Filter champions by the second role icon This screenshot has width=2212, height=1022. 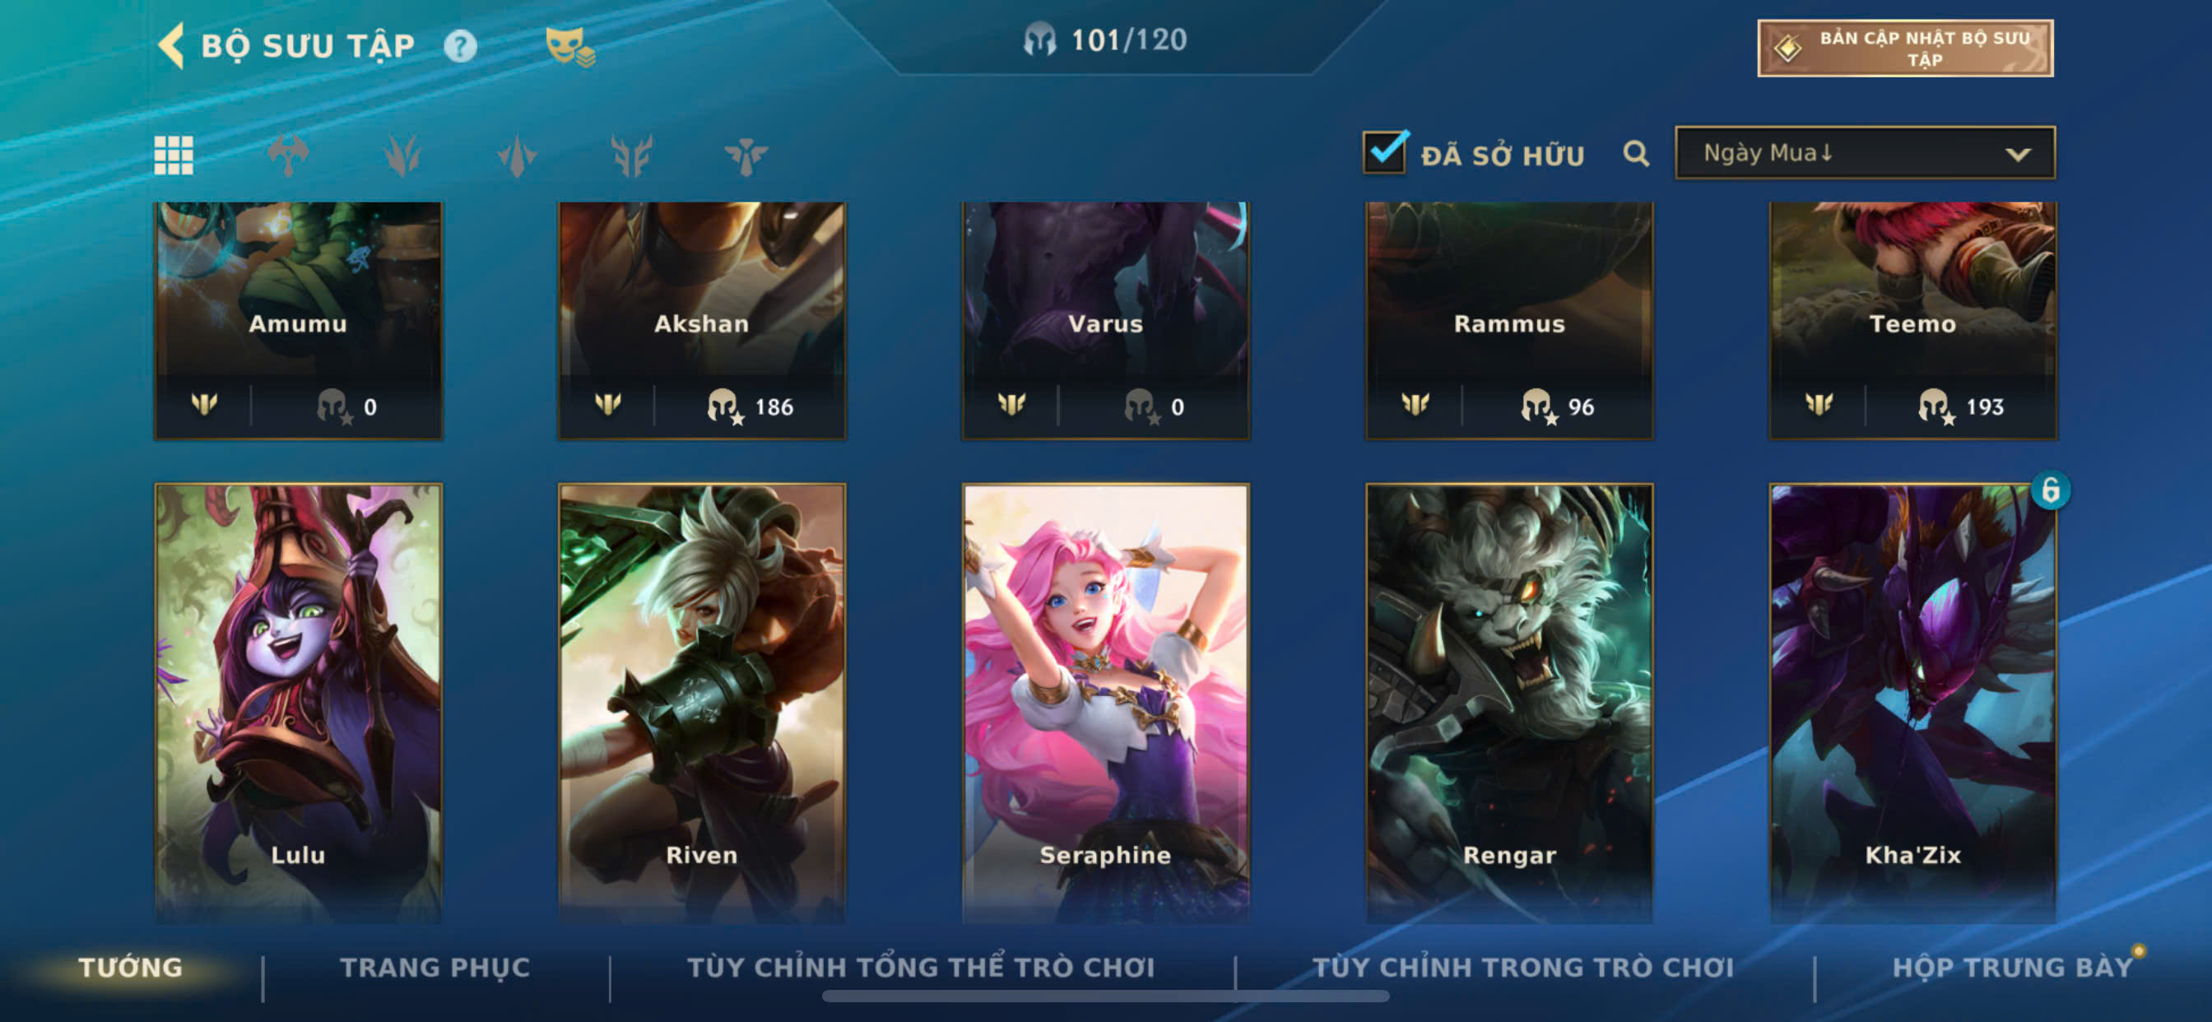(402, 156)
